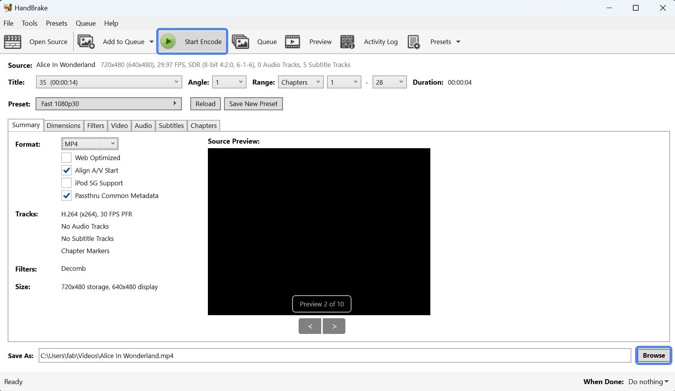Click the Open Source icon
The height and width of the screenshot is (391, 675).
[12, 41]
